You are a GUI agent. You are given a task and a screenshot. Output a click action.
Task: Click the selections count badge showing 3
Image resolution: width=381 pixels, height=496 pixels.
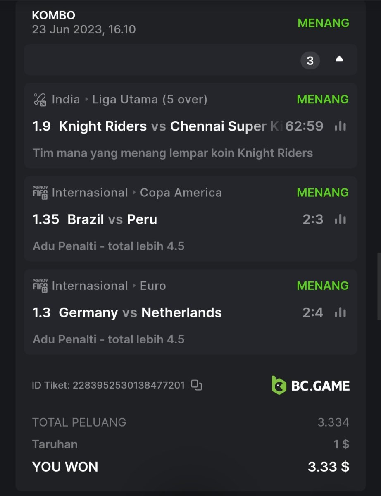click(x=310, y=61)
